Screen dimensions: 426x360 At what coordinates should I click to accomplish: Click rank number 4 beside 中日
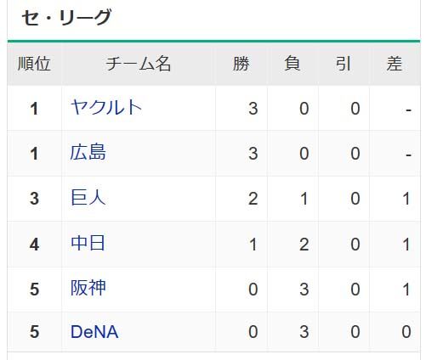34,245
